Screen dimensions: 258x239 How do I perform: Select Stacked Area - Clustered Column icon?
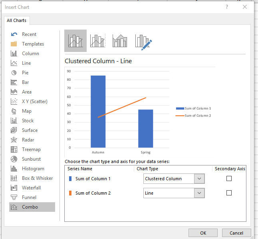tap(120, 41)
